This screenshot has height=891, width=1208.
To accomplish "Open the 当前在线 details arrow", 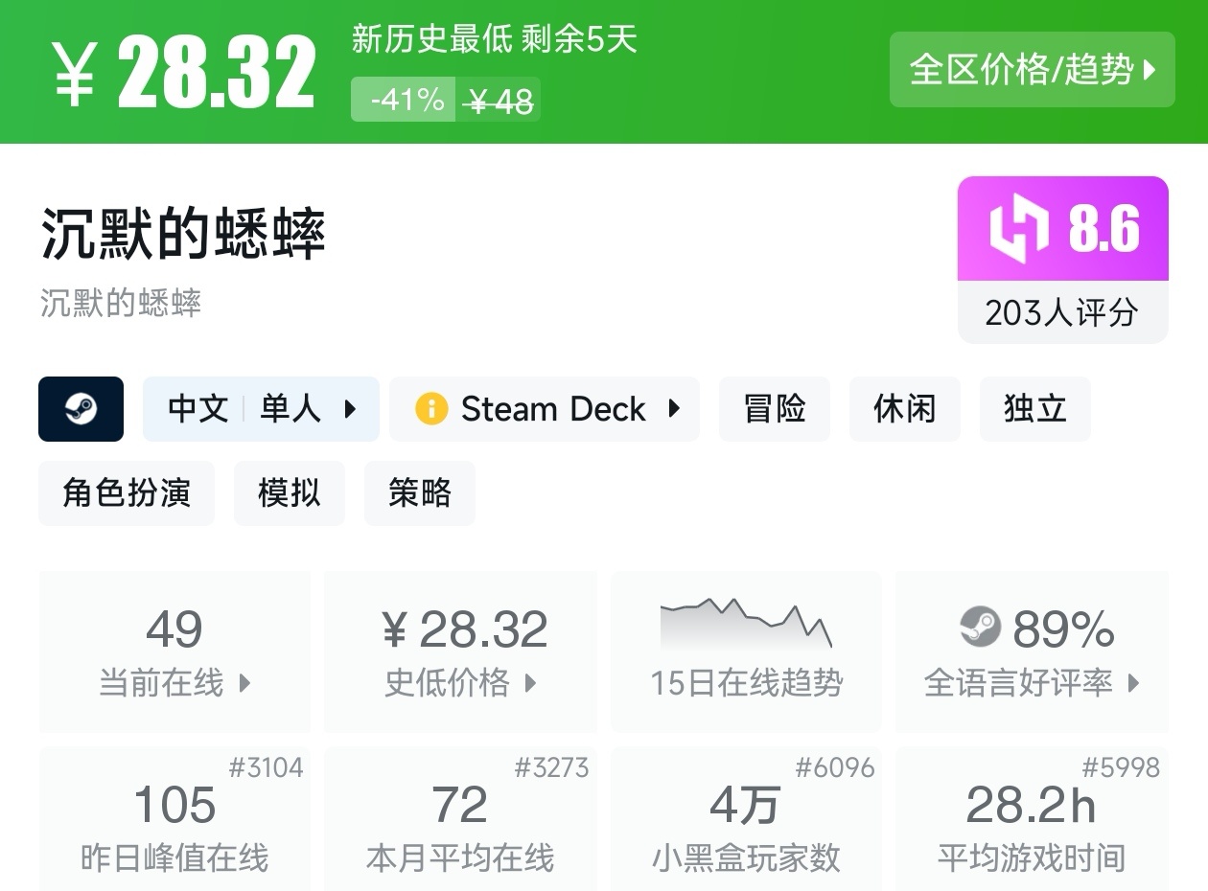I will (244, 683).
